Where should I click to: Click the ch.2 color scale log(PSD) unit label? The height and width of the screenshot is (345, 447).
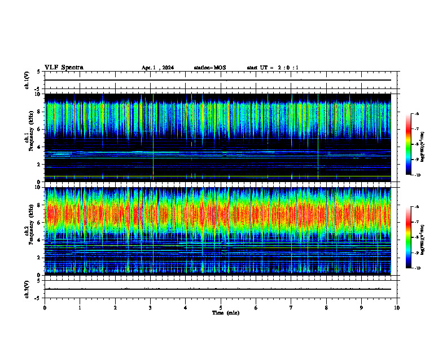coord(423,240)
